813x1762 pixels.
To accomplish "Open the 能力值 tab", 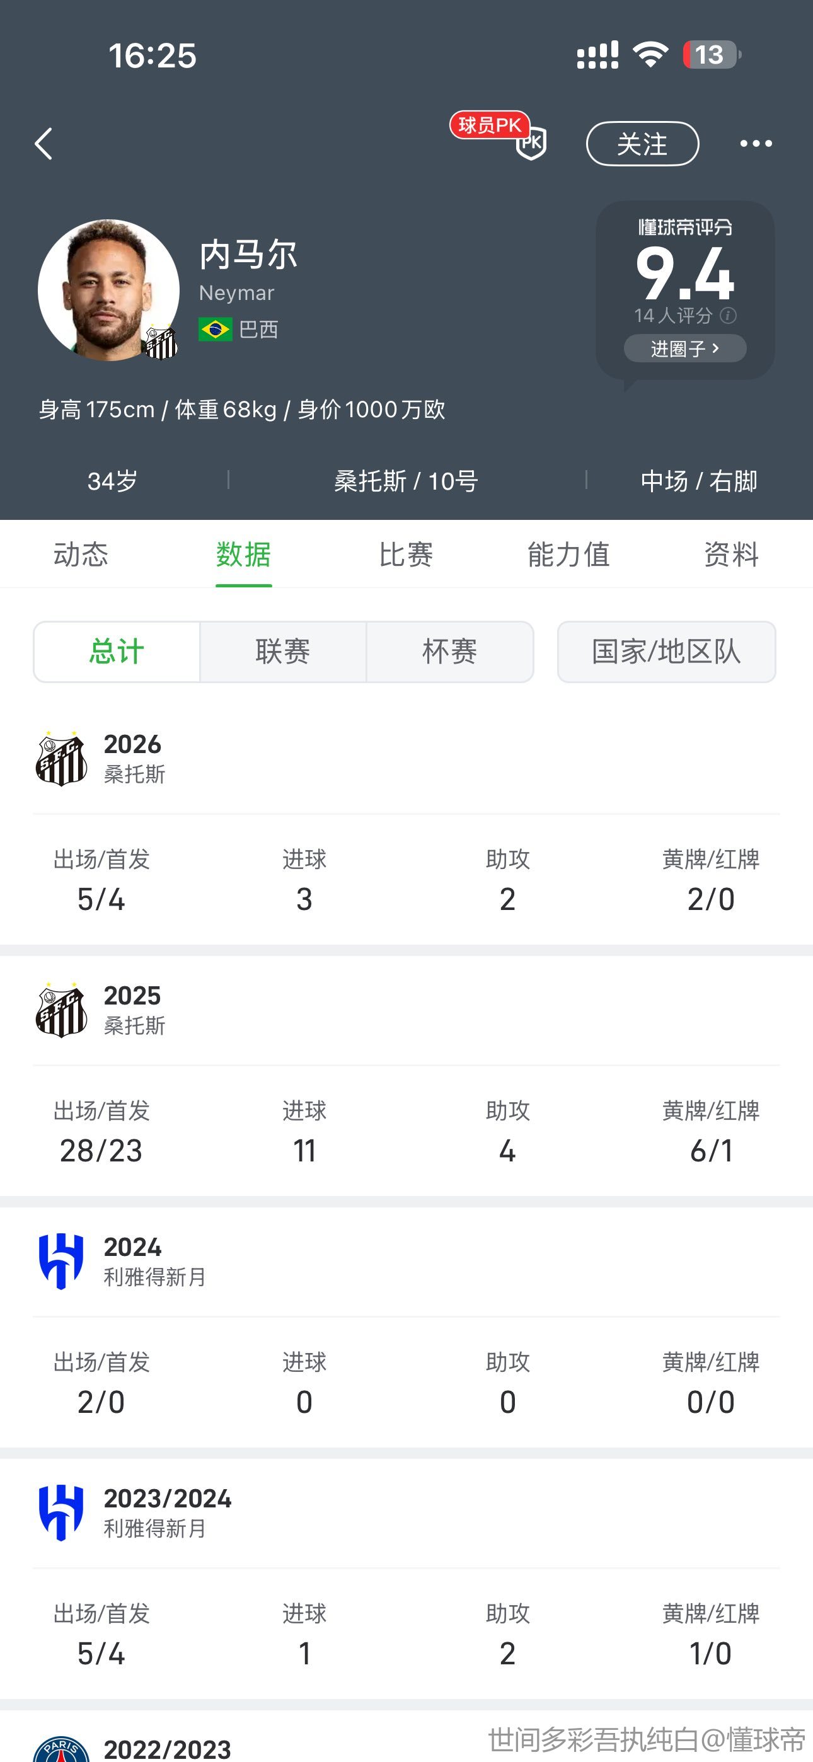I will click(568, 554).
